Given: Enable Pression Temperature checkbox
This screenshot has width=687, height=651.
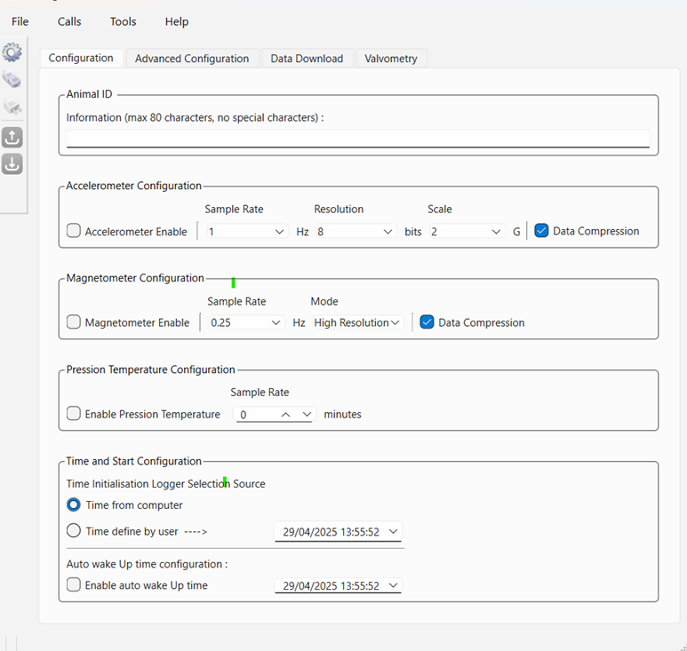Looking at the screenshot, I should pos(74,414).
